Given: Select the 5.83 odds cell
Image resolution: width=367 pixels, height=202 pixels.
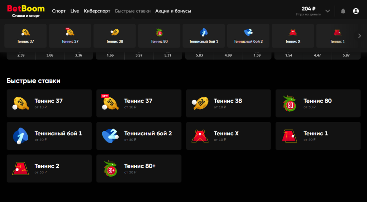Looking at the screenshot, I should click(x=199, y=56).
